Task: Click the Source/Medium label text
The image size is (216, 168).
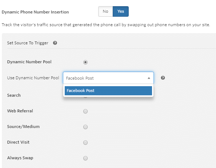Action: point(23,127)
